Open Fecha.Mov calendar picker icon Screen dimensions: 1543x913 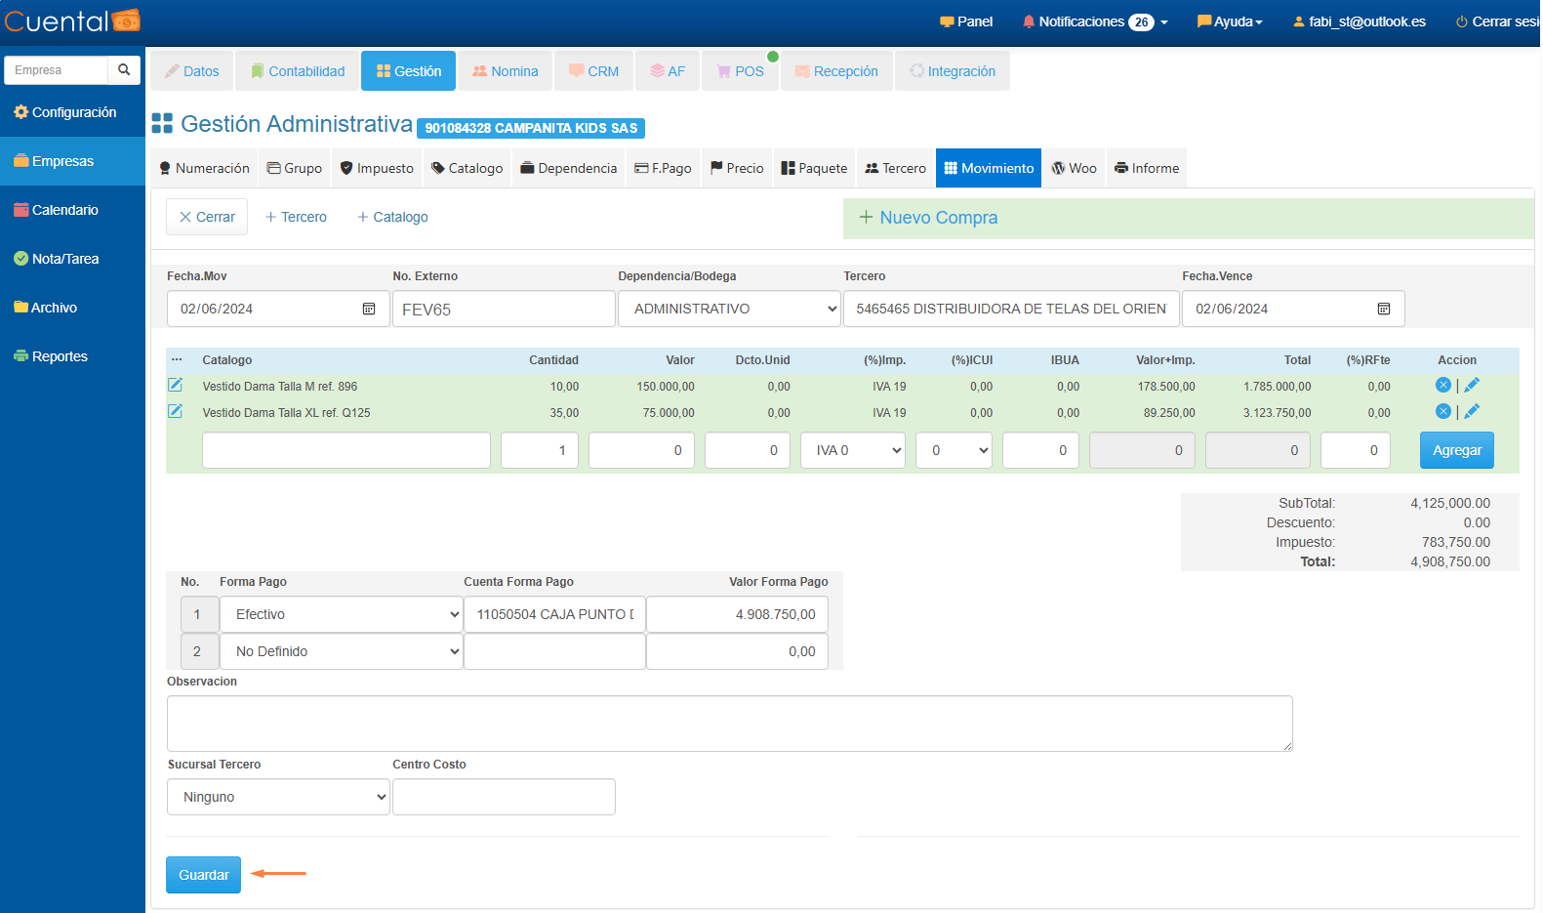(369, 310)
